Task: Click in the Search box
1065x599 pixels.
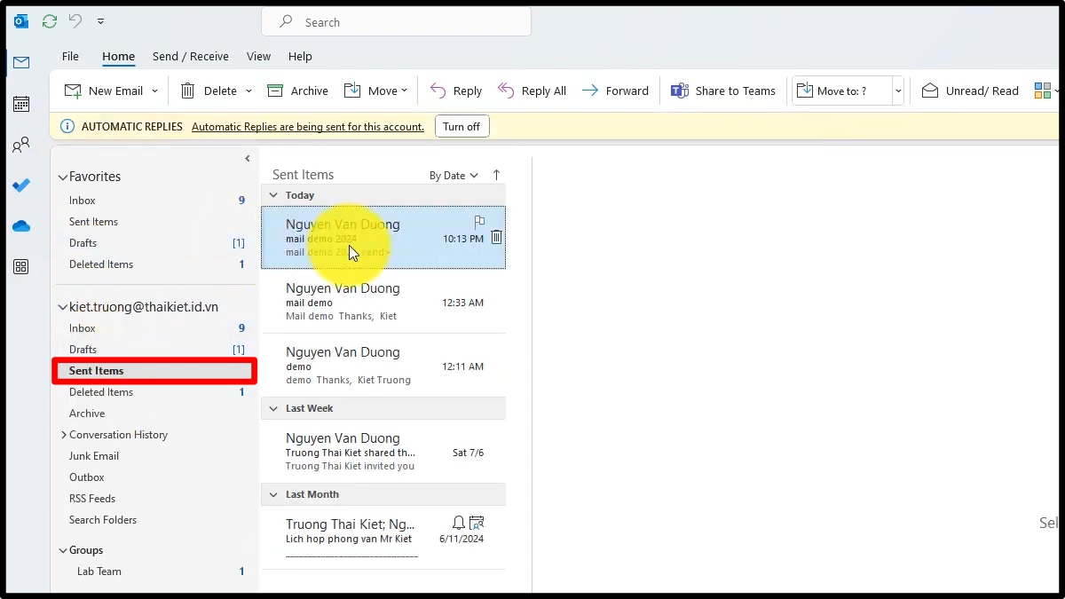Action: pyautogui.click(x=396, y=22)
